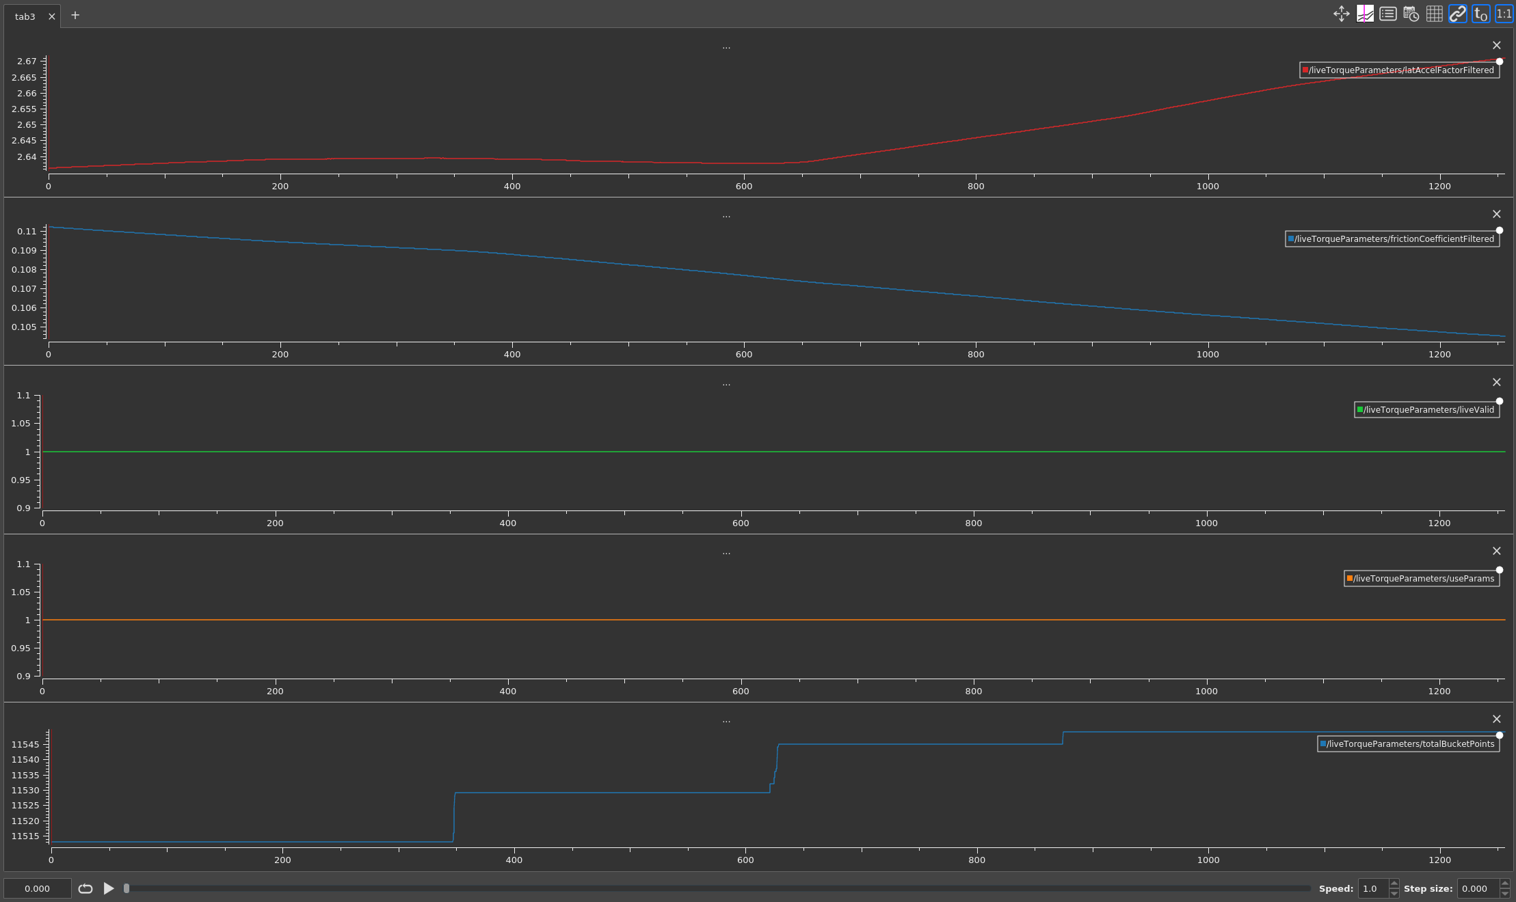Add a new tab with plus button
The width and height of the screenshot is (1516, 902).
(x=75, y=15)
